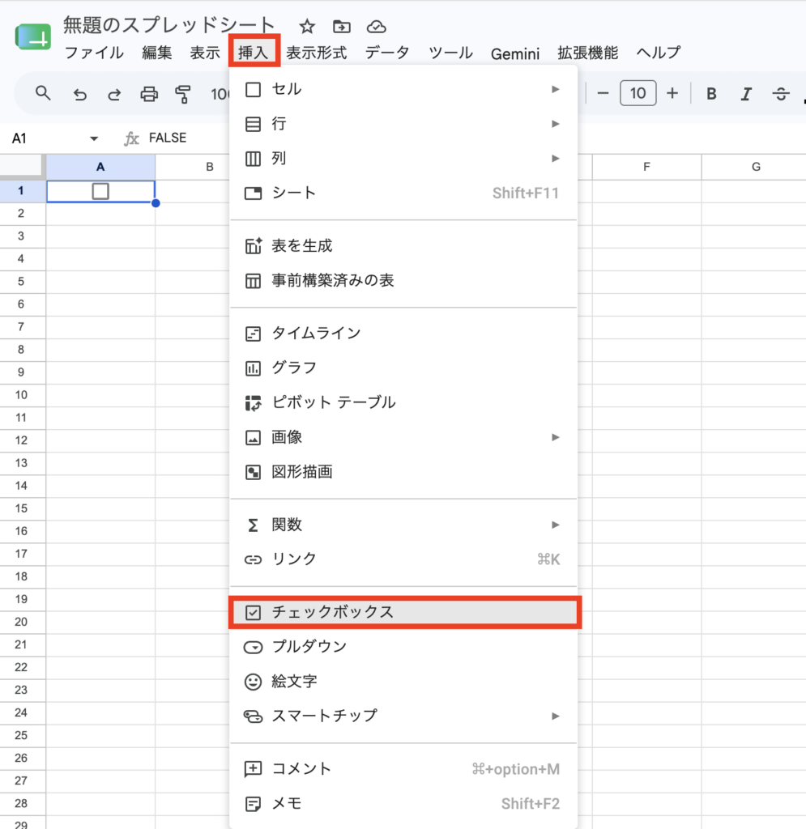Choose メモ from the menu
Viewport: 806px width, 829px height.
403,804
